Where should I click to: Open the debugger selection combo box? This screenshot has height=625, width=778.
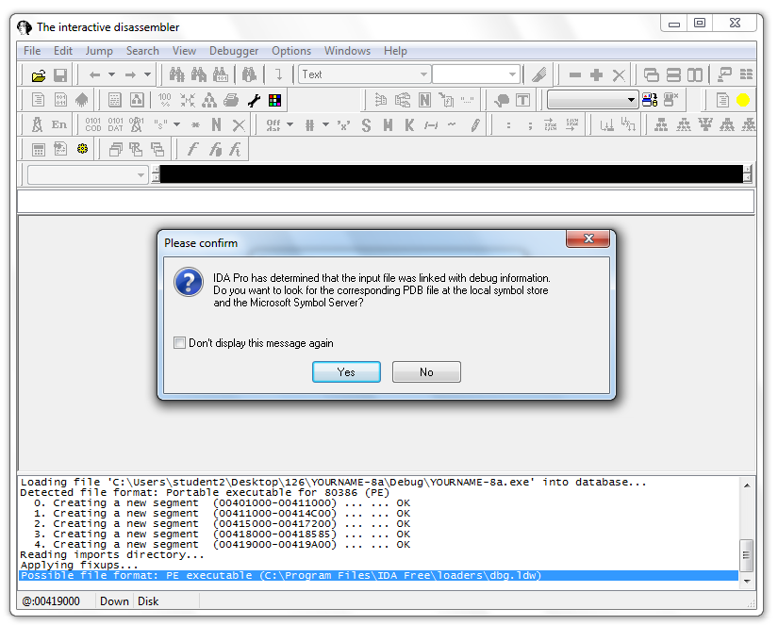tap(592, 100)
